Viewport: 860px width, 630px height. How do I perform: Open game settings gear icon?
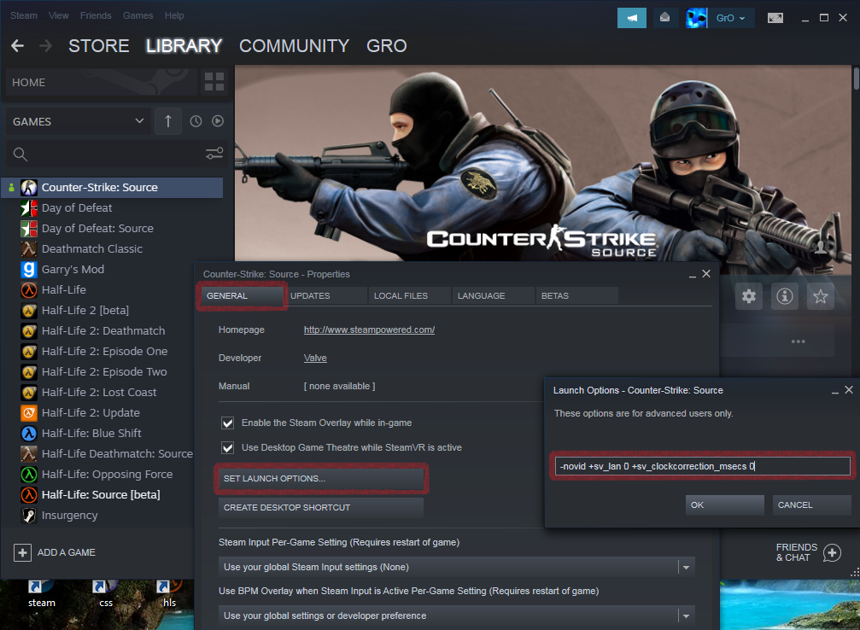pos(749,296)
